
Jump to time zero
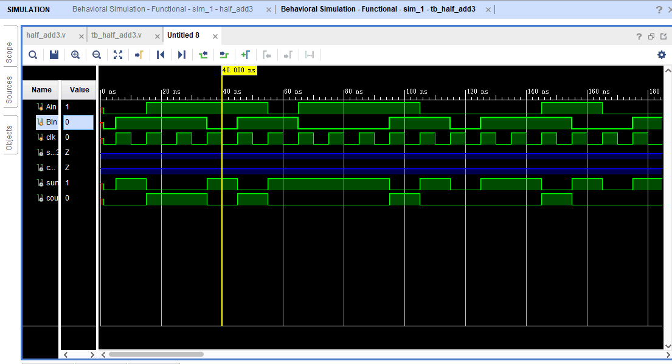161,55
